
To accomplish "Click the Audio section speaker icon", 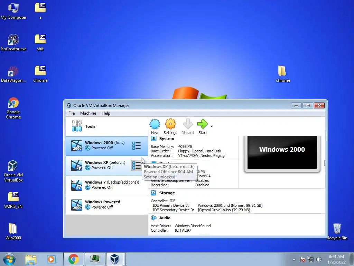I will coord(153,218).
